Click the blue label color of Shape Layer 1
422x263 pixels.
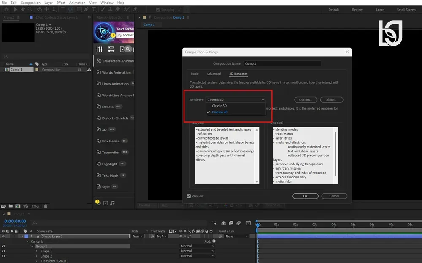[26, 236]
